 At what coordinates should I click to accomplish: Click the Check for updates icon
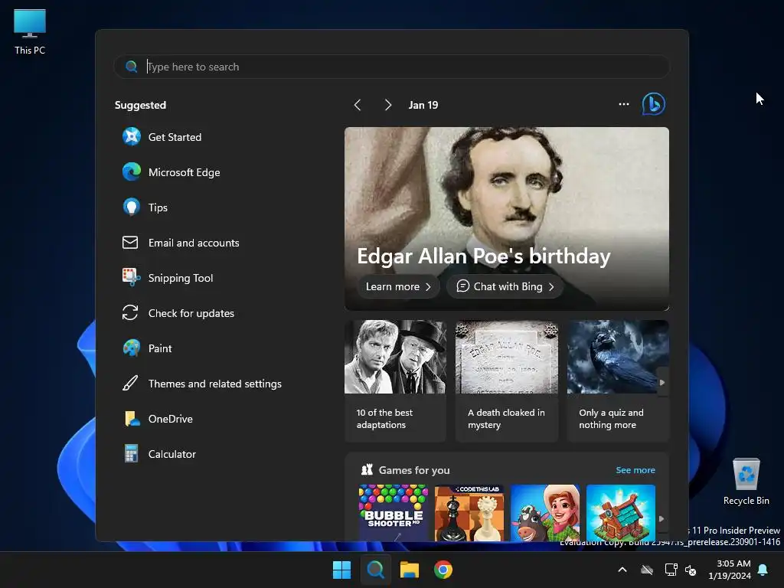point(130,312)
